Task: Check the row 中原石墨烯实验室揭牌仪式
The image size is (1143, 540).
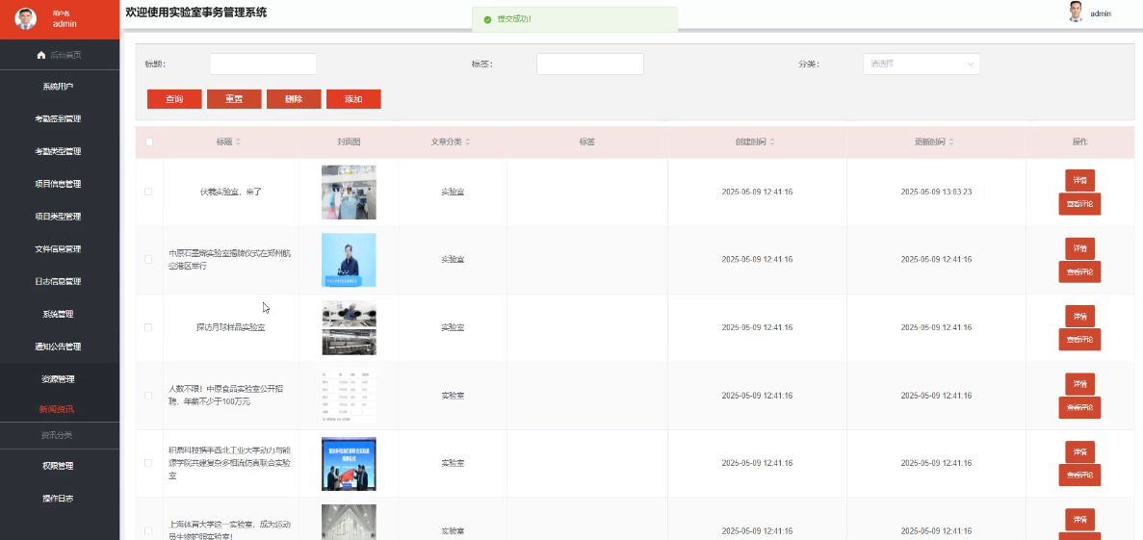Action: [148, 260]
